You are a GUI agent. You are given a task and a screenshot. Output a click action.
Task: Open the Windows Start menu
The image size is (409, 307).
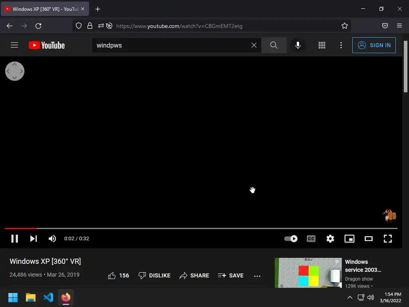13,297
